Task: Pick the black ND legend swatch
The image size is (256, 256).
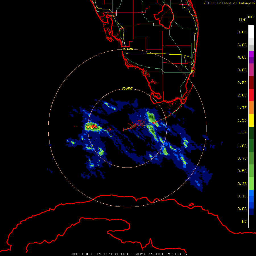Action: (251, 221)
